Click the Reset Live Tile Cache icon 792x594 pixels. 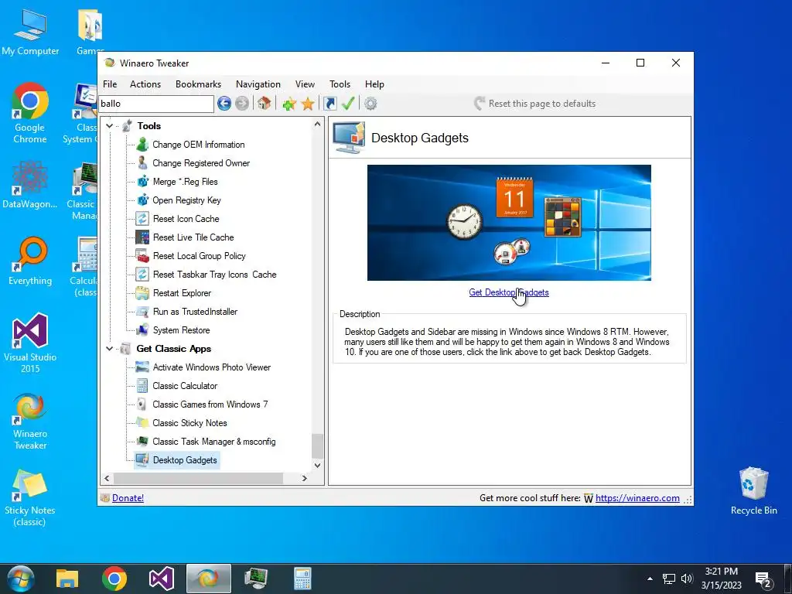click(142, 237)
